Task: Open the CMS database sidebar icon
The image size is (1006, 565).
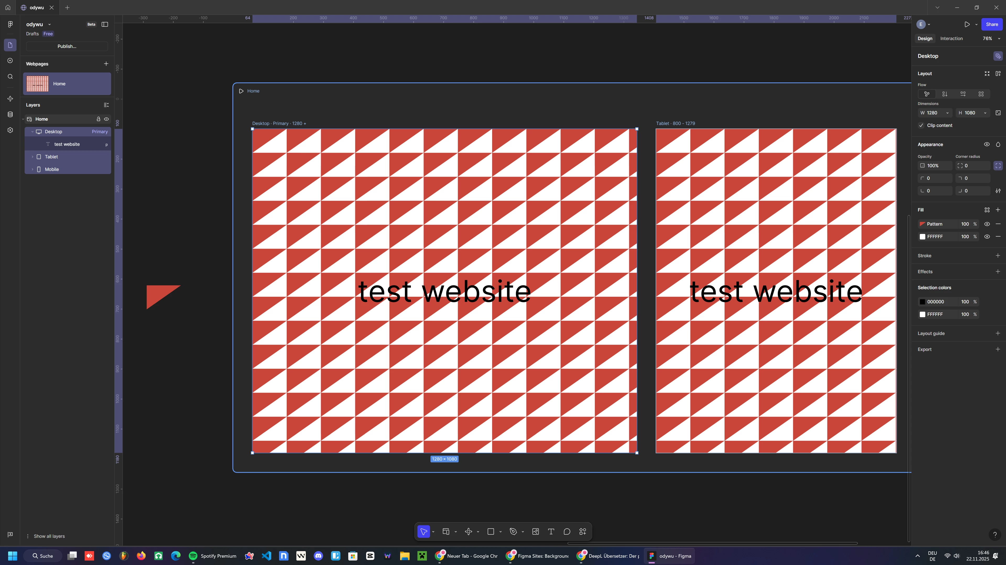Action: [x=10, y=114]
